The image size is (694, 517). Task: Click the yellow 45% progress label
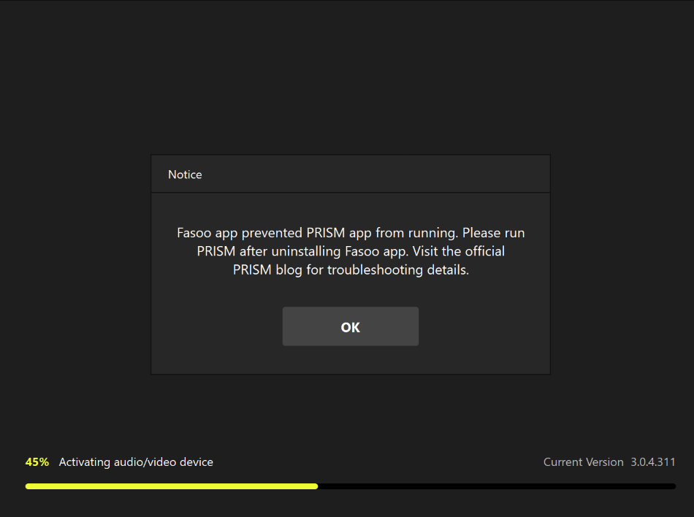click(x=37, y=462)
